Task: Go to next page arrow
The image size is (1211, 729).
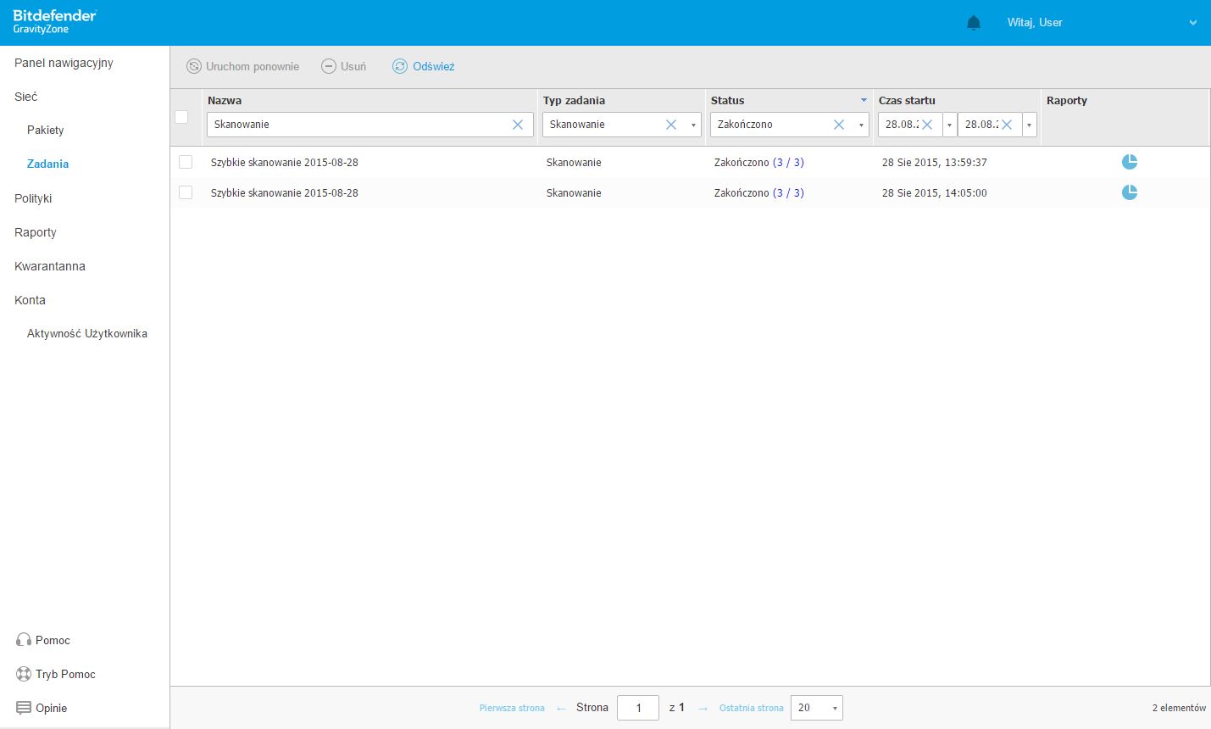Action: [703, 709]
